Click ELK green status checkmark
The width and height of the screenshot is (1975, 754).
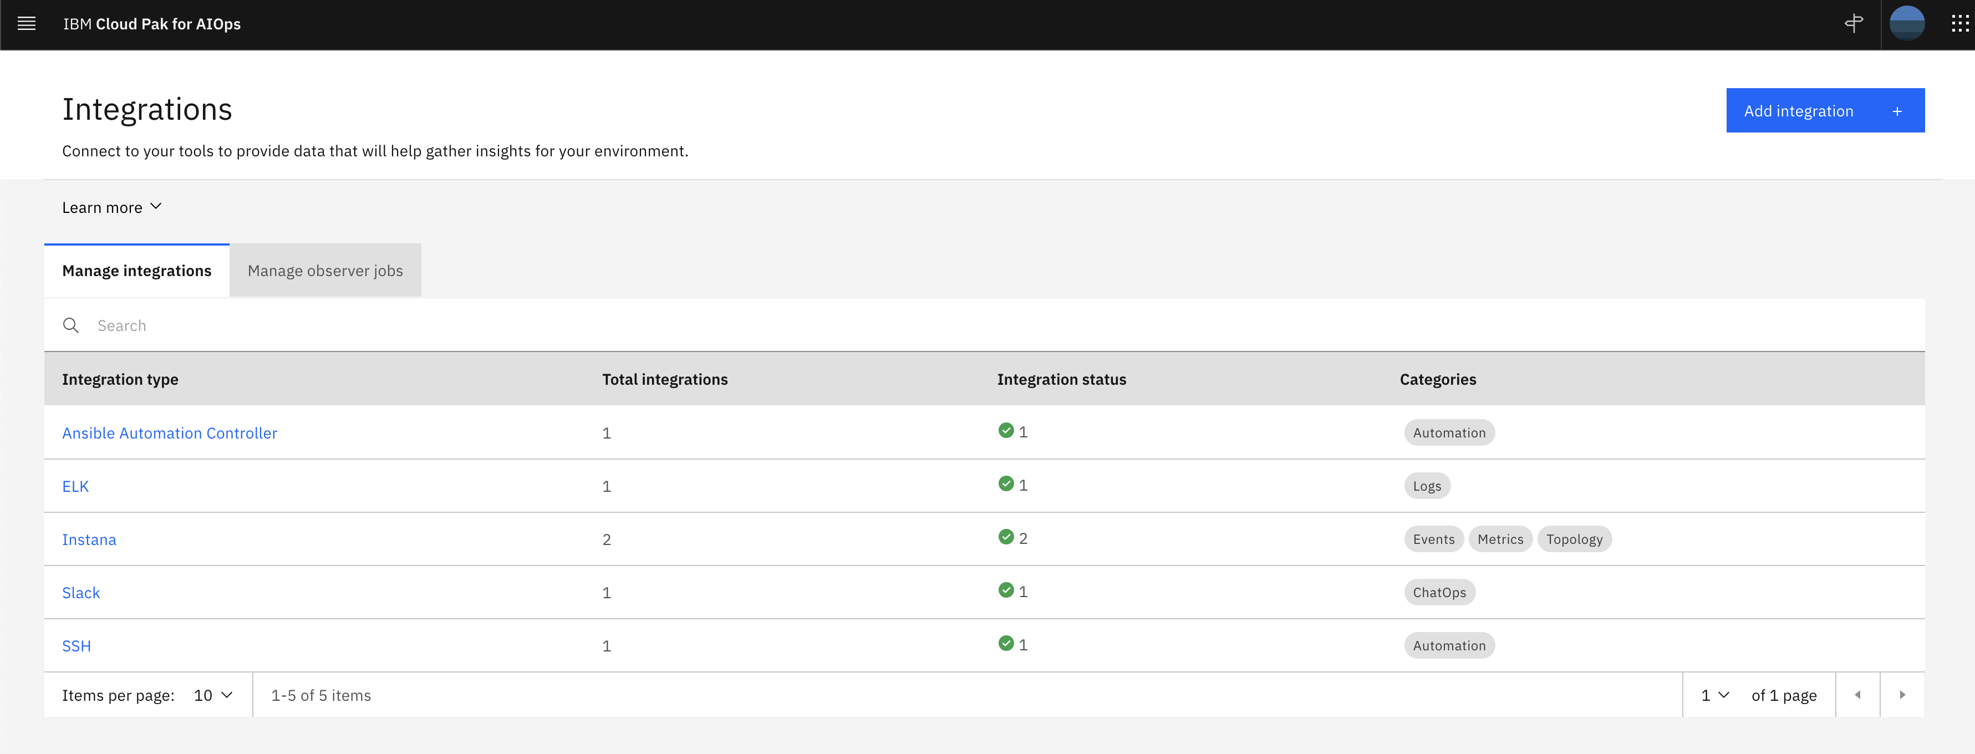pos(1006,483)
